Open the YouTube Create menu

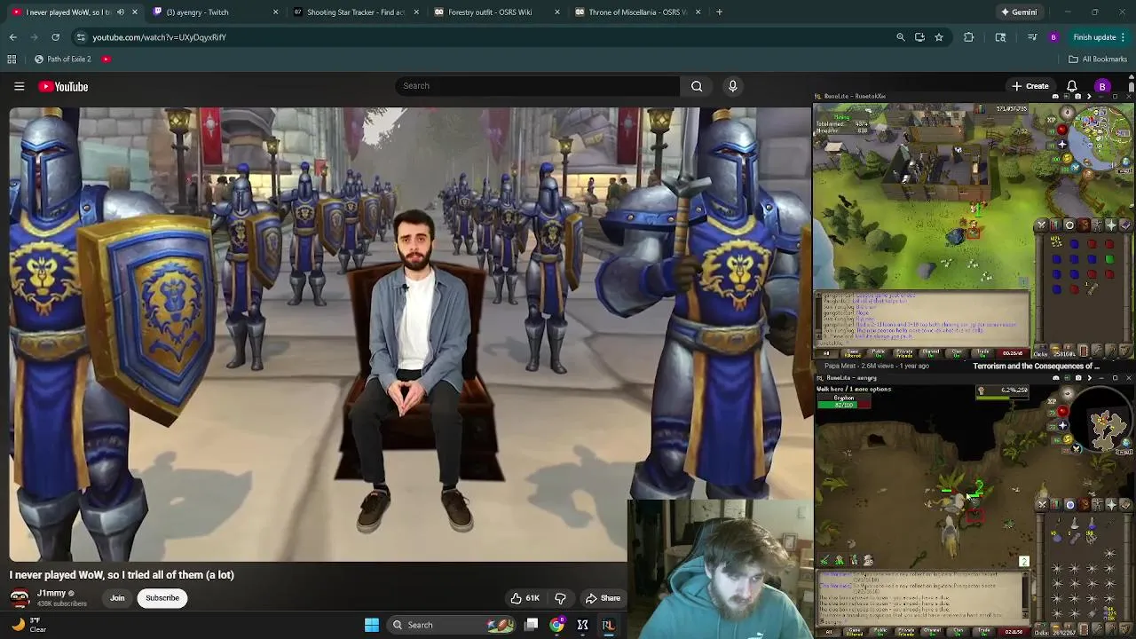1029,86
